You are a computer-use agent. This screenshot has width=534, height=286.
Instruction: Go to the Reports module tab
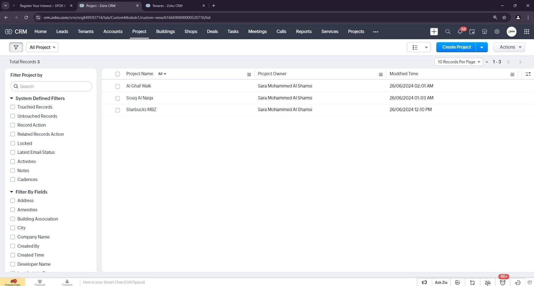click(304, 32)
